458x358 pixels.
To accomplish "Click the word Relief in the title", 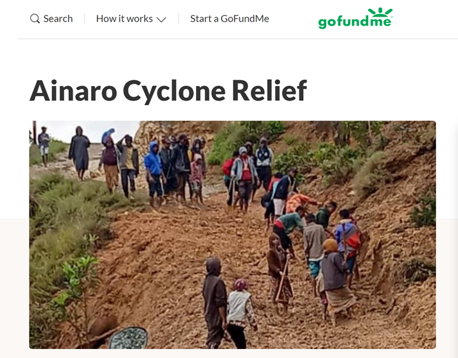I will tap(269, 90).
